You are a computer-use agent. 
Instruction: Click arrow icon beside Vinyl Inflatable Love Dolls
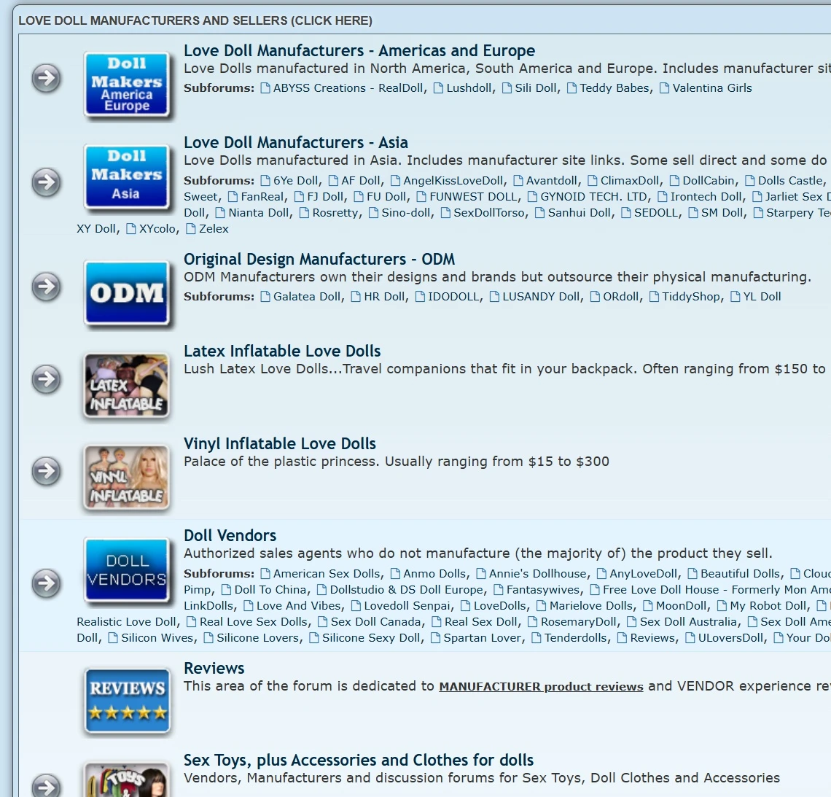pos(46,471)
